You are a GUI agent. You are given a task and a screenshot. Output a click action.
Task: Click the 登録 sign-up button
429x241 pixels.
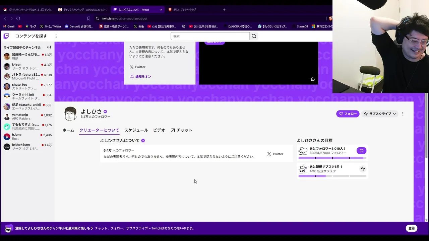click(412, 228)
